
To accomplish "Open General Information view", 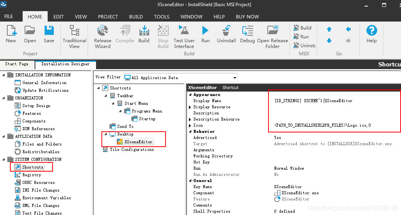I will (44, 83).
